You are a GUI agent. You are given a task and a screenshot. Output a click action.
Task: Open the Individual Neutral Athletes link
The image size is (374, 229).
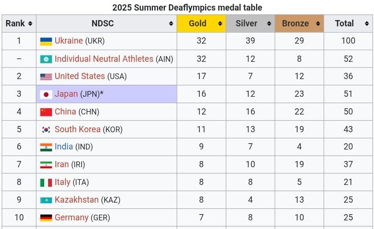click(x=104, y=59)
